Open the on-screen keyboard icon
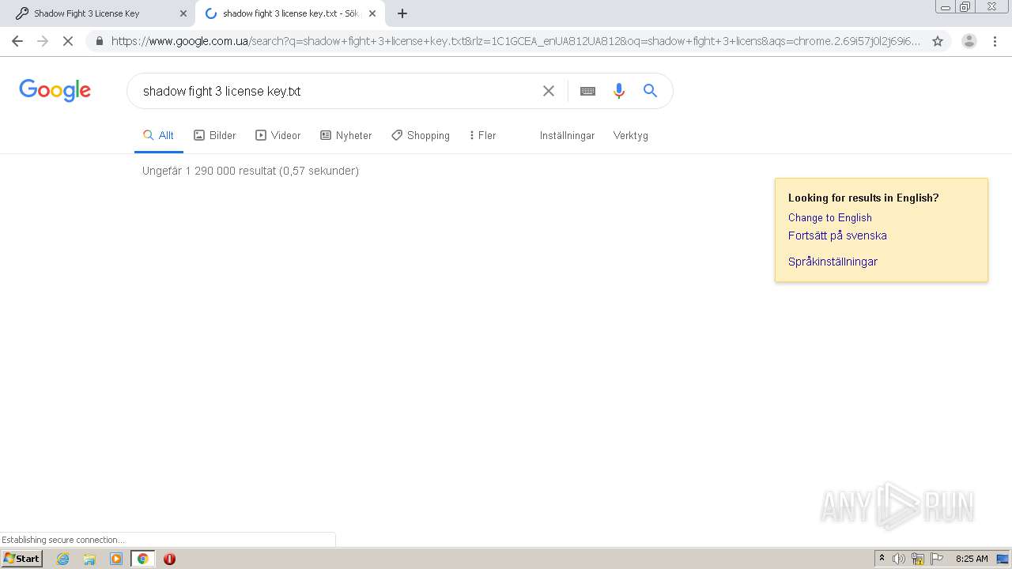 click(x=587, y=91)
